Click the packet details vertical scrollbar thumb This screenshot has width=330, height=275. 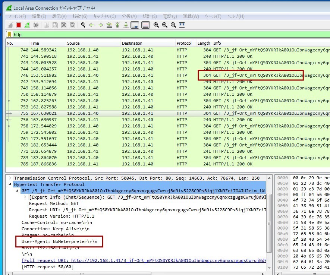(269, 223)
